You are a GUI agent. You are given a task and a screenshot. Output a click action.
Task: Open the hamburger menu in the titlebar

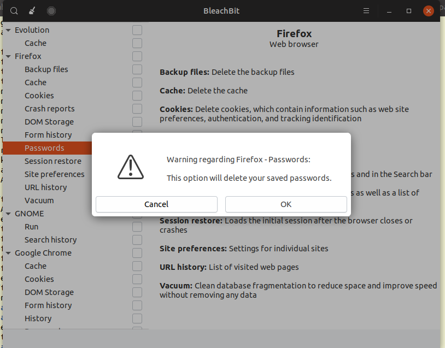366,10
